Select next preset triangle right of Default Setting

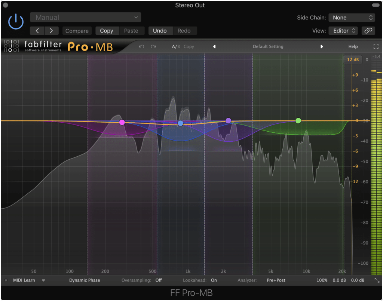click(321, 46)
